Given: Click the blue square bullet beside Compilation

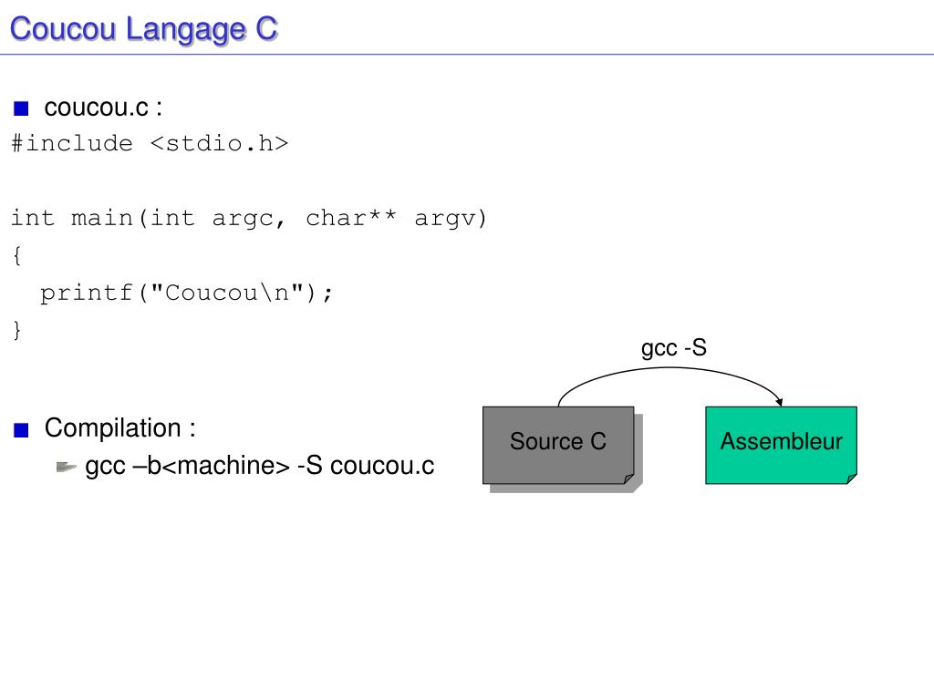Looking at the screenshot, I should click(22, 430).
